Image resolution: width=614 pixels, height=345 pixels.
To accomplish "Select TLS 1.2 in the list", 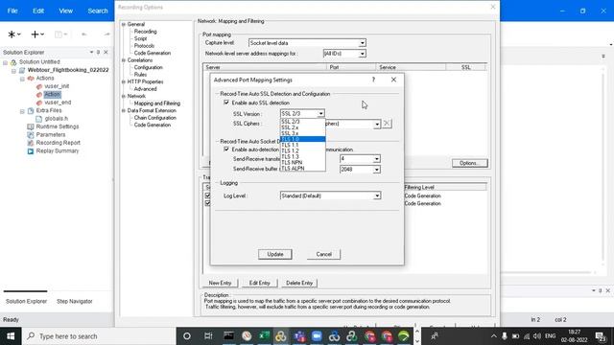I will [303, 150].
